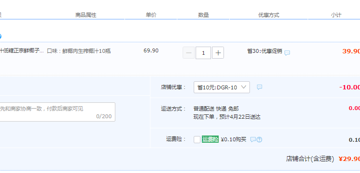Click the flavor text 鲜椰肉生榨椰汁10瓶
Viewport: 360px width, 173px height.
pyautogui.click(x=87, y=51)
